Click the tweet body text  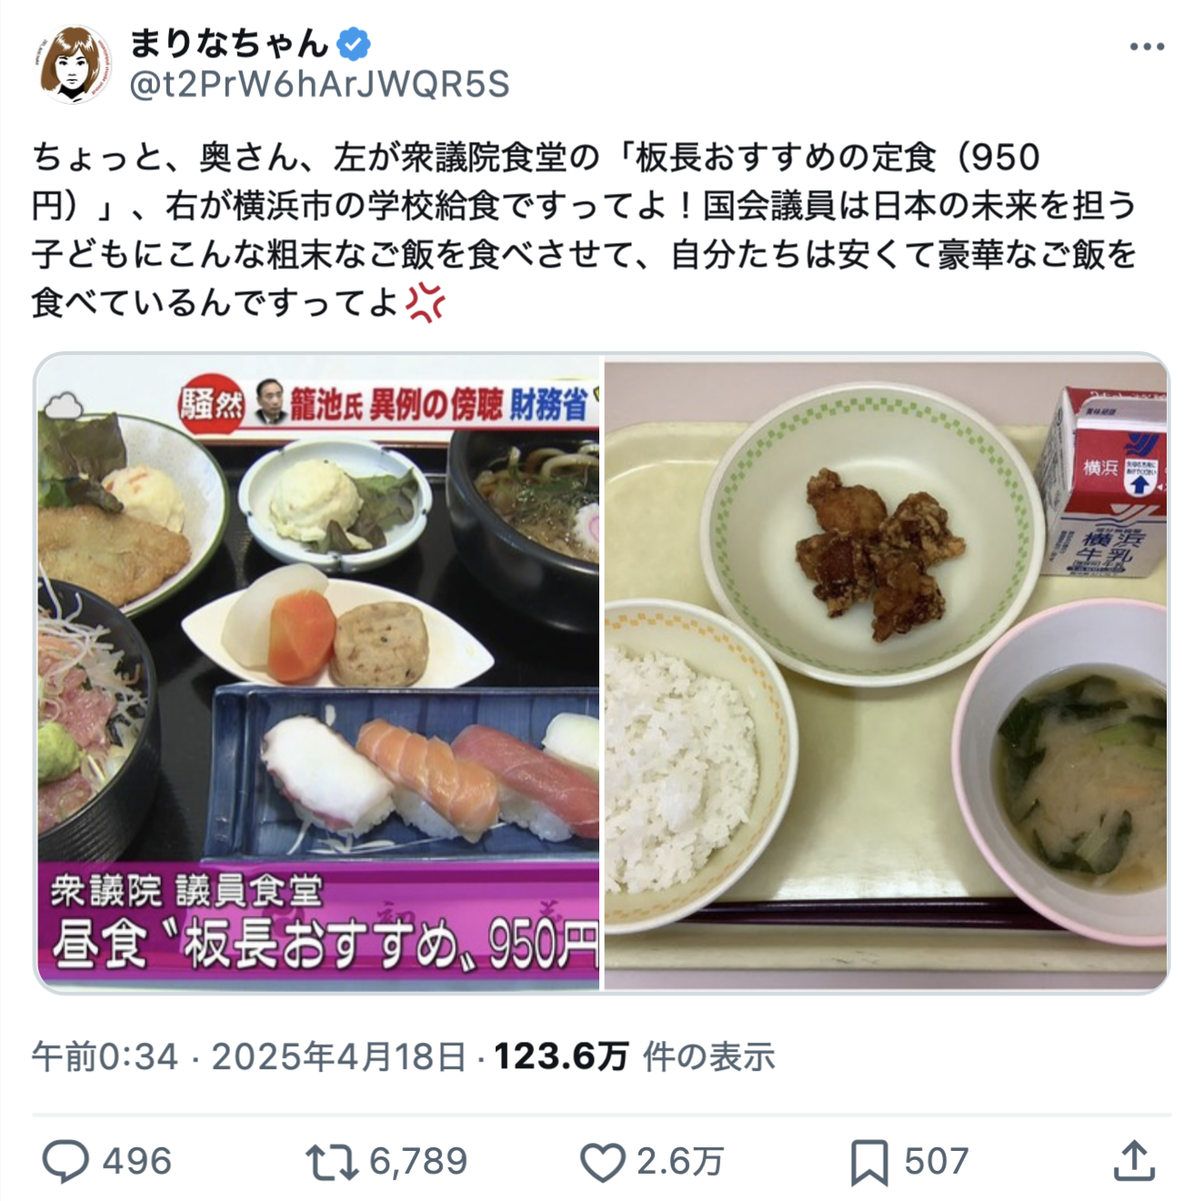click(584, 229)
